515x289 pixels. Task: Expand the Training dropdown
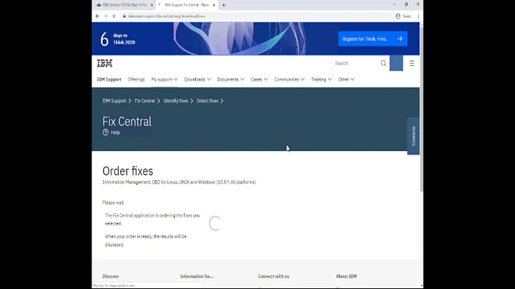(x=321, y=79)
